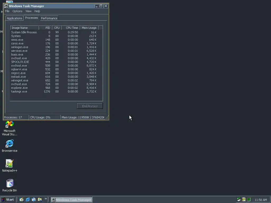Sort by the Image Name column header
The height and width of the screenshot is (203, 271).
tap(25, 28)
